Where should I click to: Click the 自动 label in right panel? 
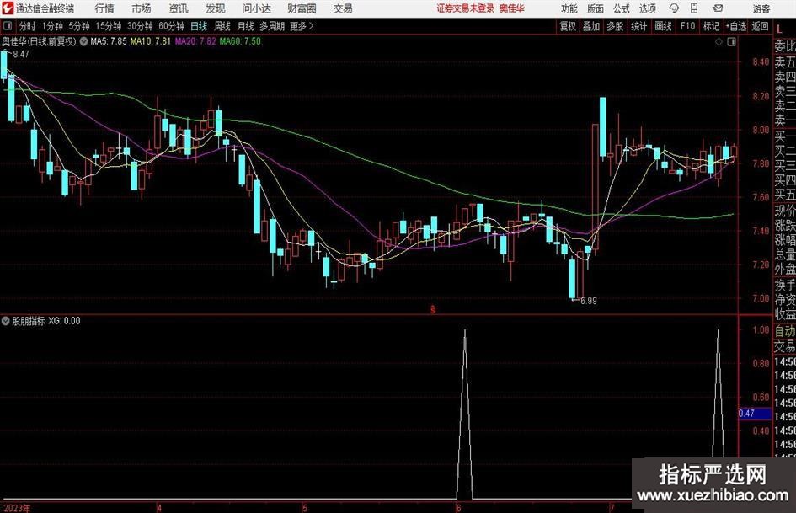(785, 331)
